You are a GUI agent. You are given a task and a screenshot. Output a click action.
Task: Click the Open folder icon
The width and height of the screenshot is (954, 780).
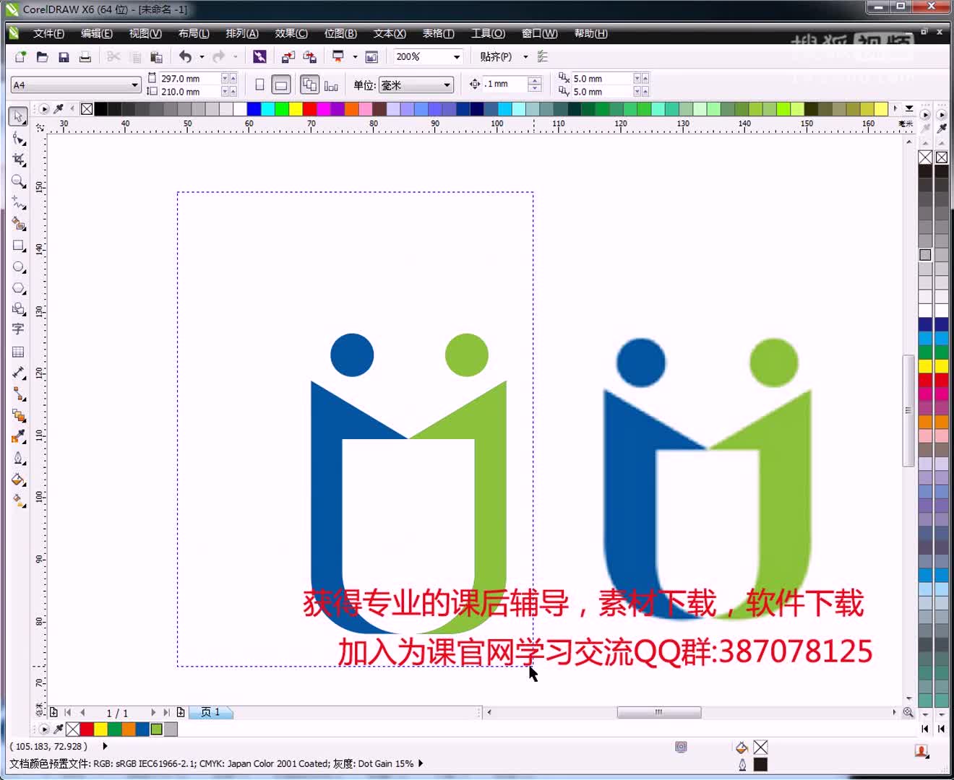(42, 57)
